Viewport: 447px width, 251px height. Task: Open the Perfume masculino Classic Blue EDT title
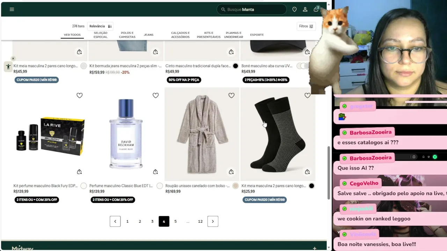coord(121,186)
